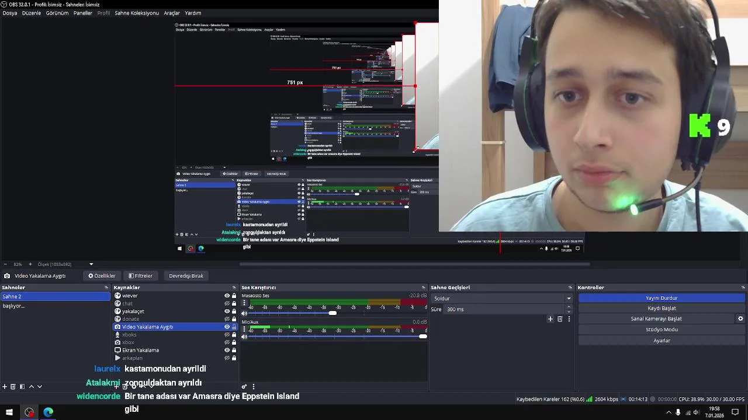Click Yayını Durdur button
This screenshot has width=748, height=420.
662,298
